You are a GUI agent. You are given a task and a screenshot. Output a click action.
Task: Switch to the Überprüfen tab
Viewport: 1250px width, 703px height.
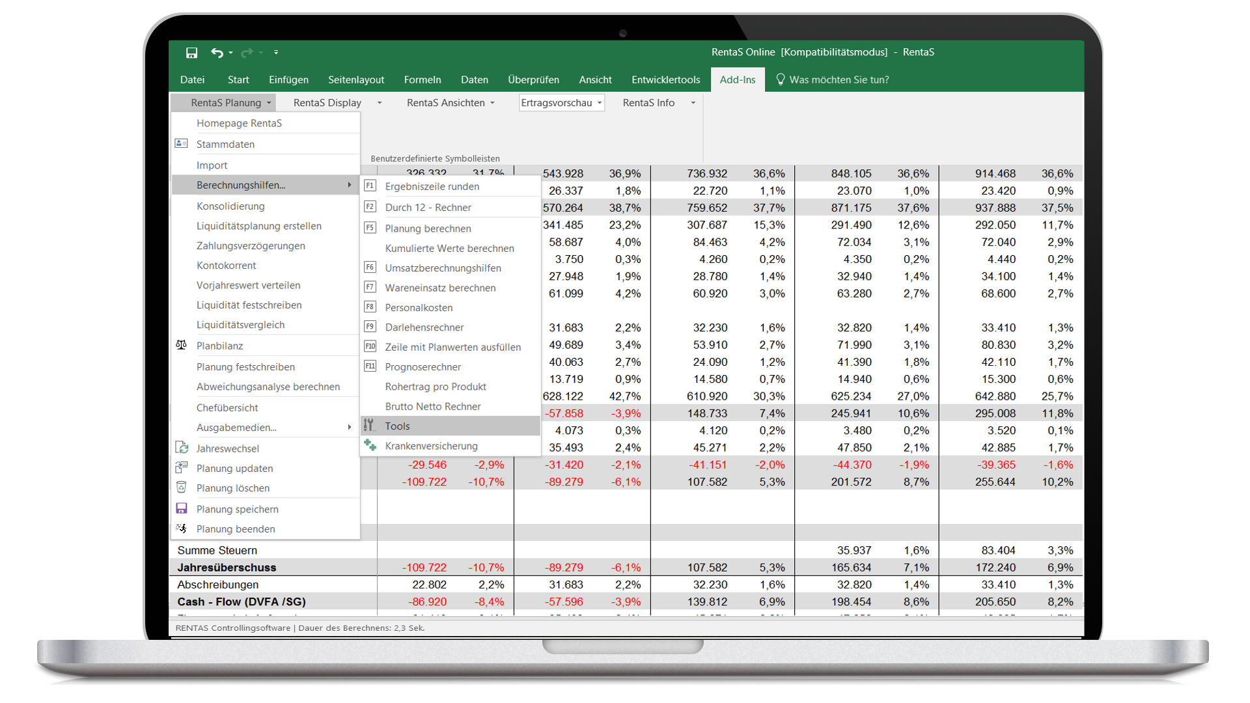tap(533, 79)
